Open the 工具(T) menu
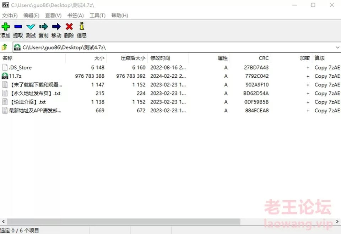This screenshot has height=234, width=341. tap(97, 15)
